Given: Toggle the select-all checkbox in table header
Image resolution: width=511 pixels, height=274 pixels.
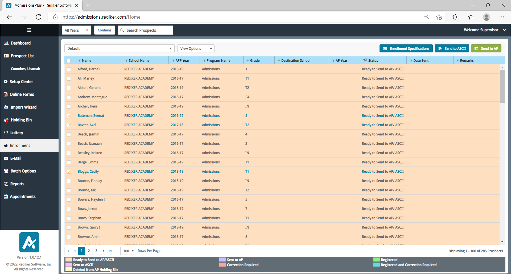Looking at the screenshot, I should (69, 61).
